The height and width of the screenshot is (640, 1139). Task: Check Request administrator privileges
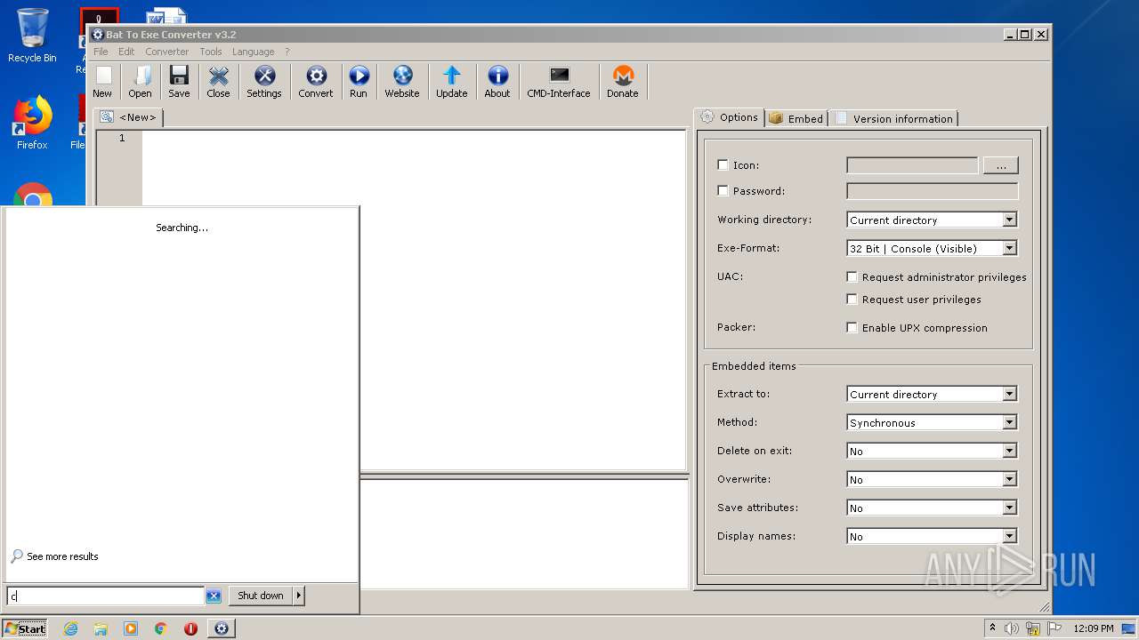point(852,277)
